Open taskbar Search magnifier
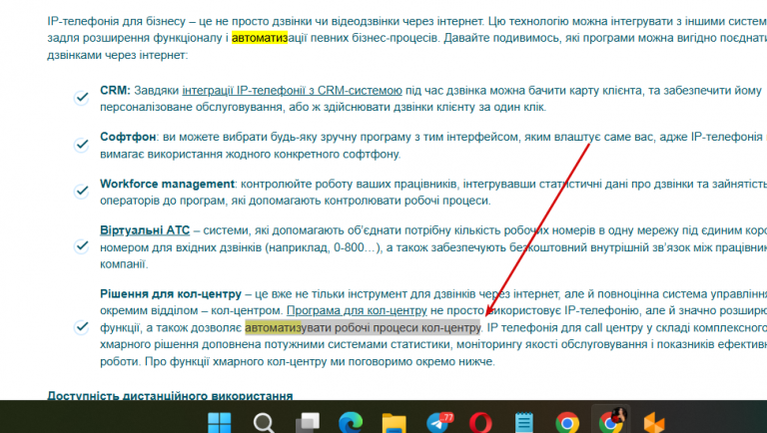Image resolution: width=767 pixels, height=433 pixels. 264,422
